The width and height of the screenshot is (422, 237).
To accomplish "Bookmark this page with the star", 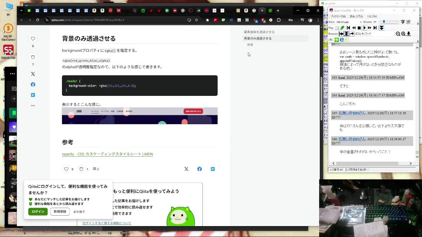I will (x=196, y=20).
